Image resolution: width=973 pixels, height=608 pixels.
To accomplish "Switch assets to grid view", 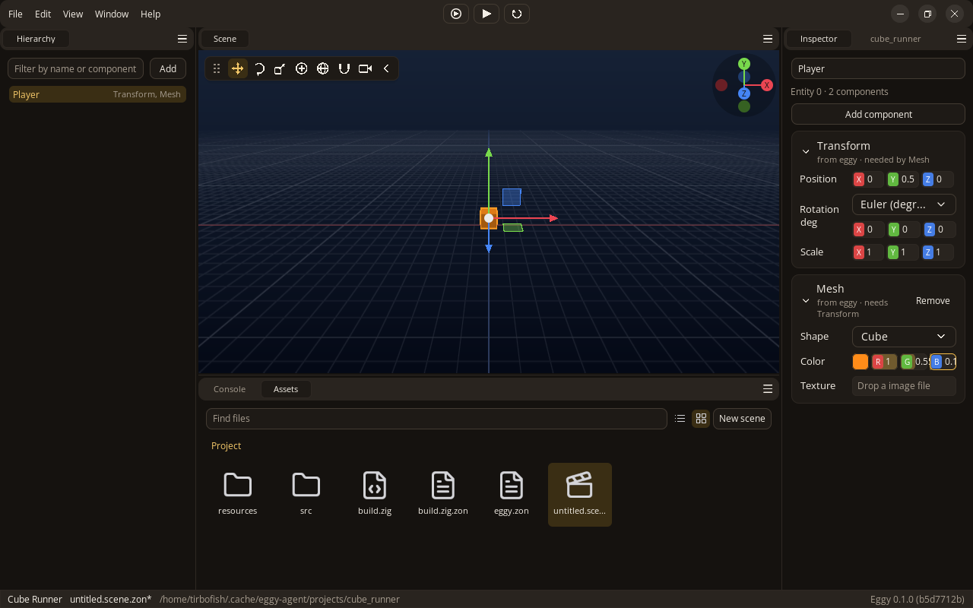I will [x=701, y=419].
